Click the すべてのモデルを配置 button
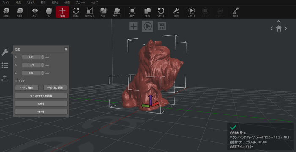The width and height of the screenshot is (296, 152). (x=41, y=96)
